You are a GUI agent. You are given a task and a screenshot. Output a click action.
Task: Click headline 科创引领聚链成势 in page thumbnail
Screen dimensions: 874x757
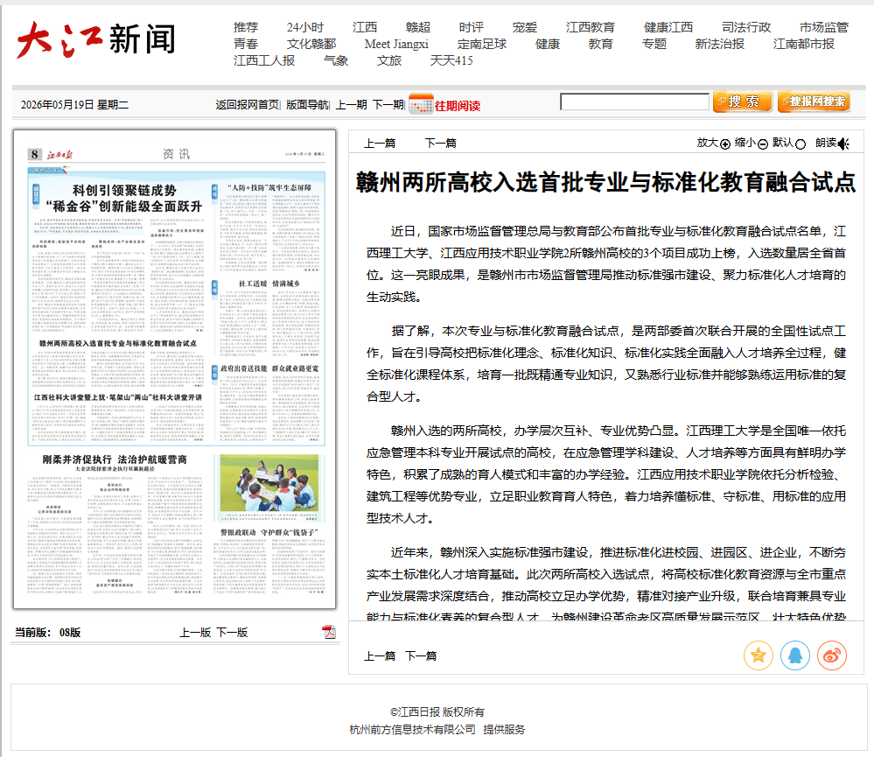124,191
